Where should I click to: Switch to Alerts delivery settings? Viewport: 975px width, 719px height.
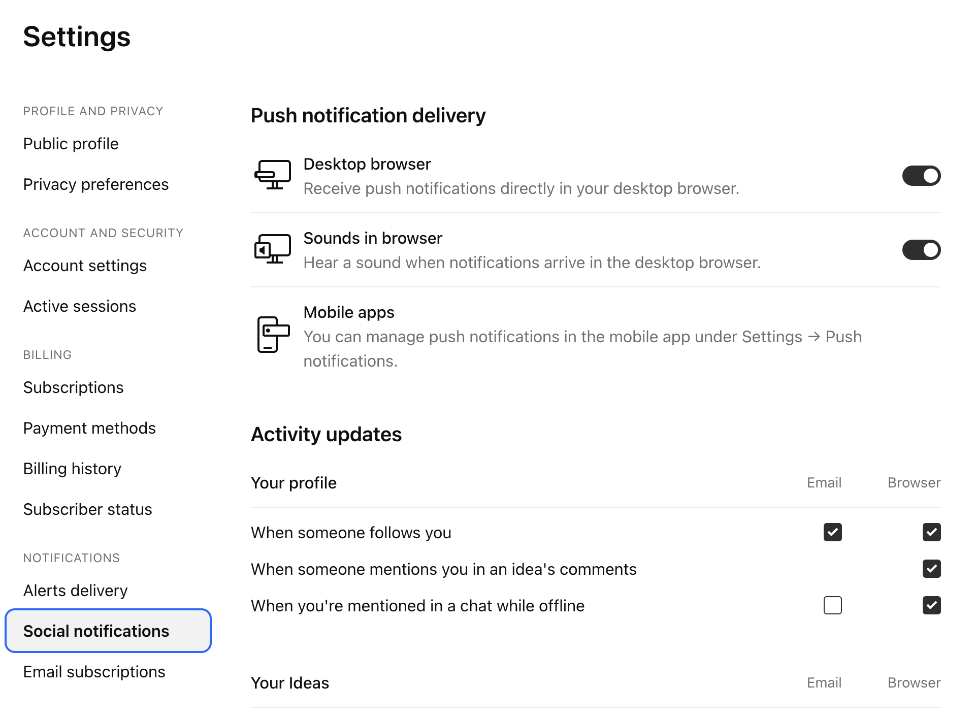pyautogui.click(x=75, y=591)
